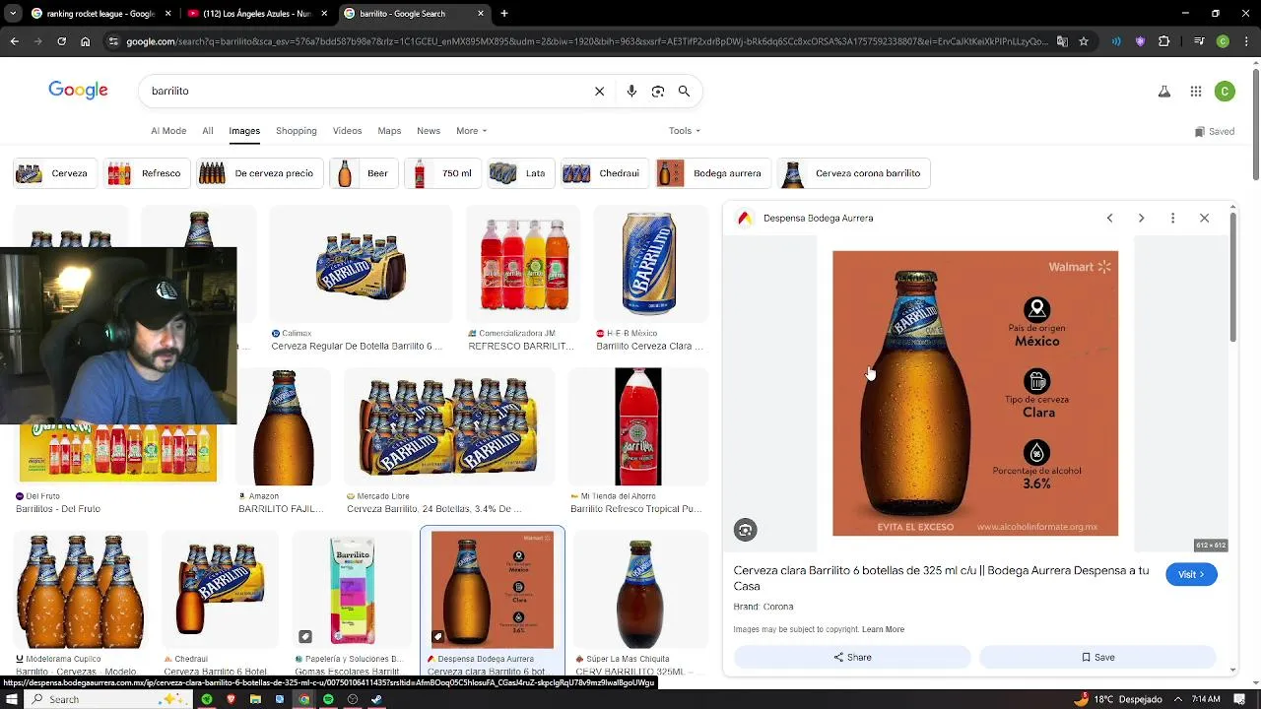
Task: Open the Learn More copyright link
Action: [x=883, y=629]
